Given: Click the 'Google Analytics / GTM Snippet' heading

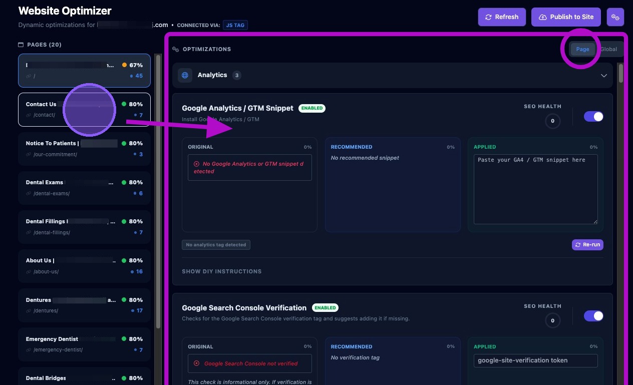Looking at the screenshot, I should pyautogui.click(x=237, y=108).
